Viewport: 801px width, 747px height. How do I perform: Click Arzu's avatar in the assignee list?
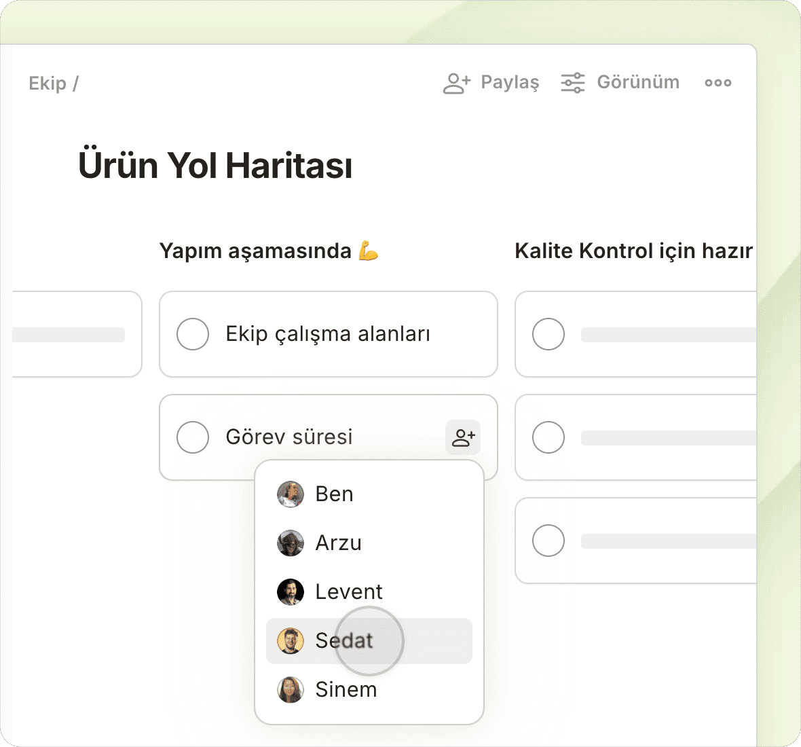[x=291, y=543]
